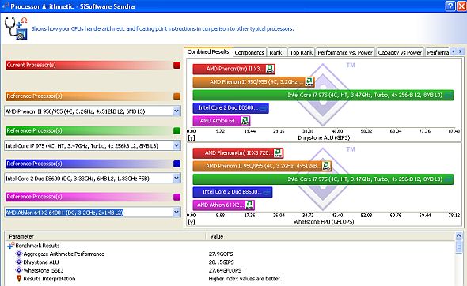
Task: Click the red Current Processor color square
Action: 177,65
